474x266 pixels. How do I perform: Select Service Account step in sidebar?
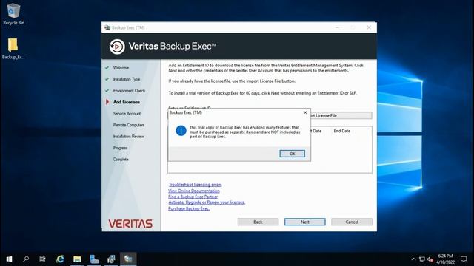coord(127,114)
